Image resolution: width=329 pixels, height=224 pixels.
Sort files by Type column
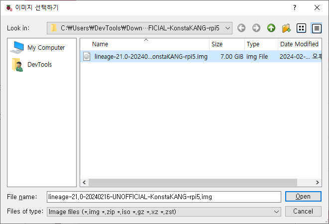click(261, 44)
